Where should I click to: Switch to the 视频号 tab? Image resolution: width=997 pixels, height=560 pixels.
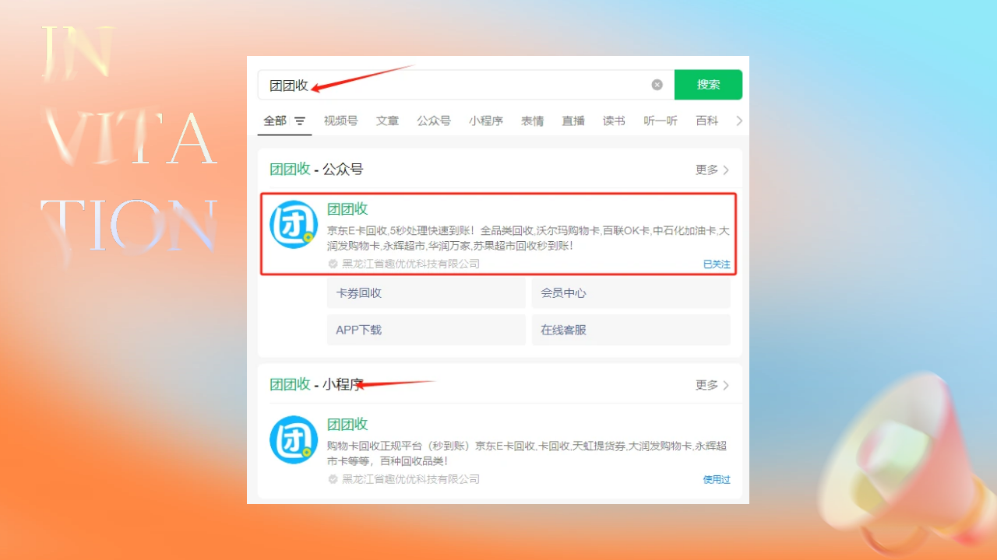pyautogui.click(x=340, y=121)
